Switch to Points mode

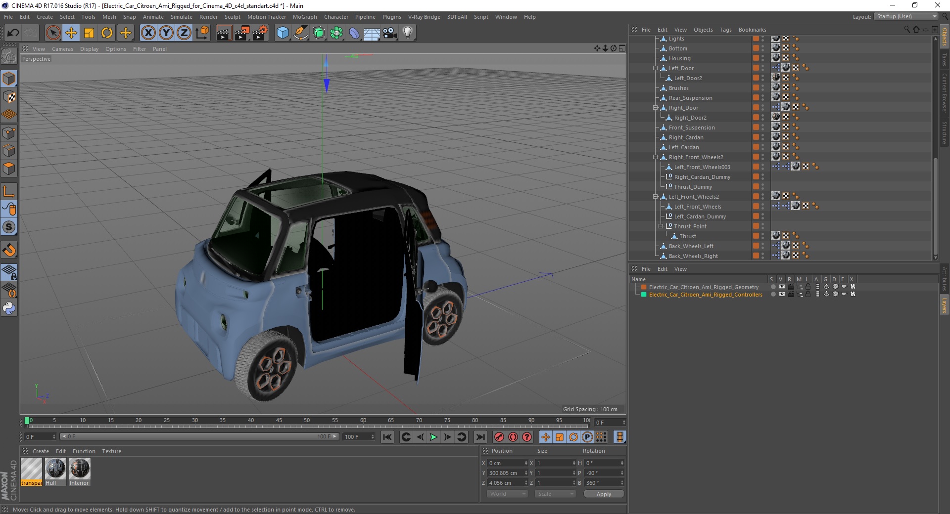point(9,133)
